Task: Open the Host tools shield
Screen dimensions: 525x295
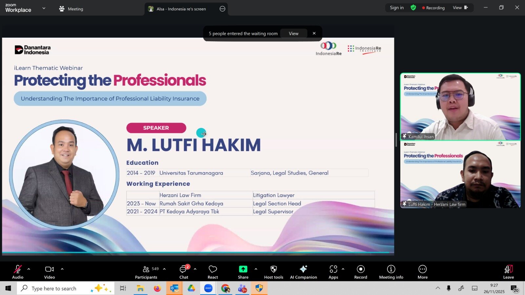Action: tap(273, 272)
